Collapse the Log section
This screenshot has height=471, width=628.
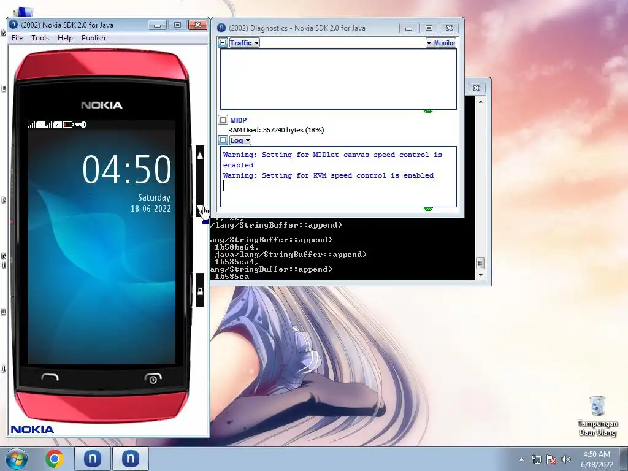223,140
